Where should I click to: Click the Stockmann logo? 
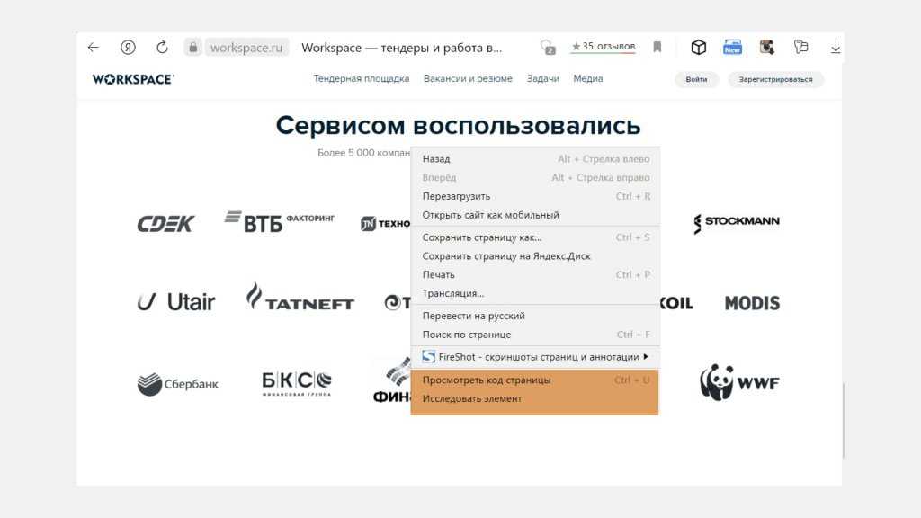click(737, 223)
